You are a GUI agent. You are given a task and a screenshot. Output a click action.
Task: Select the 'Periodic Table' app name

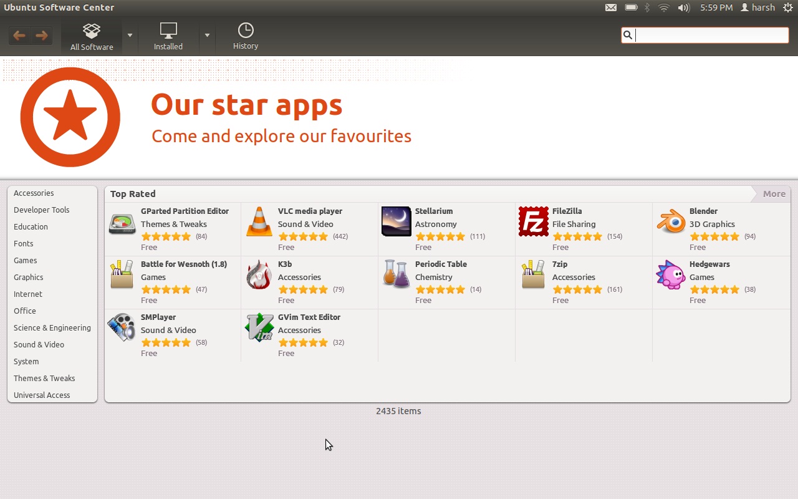441,264
